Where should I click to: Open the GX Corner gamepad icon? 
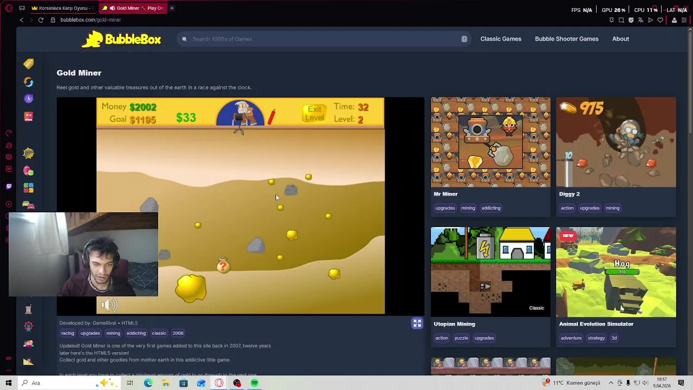pyautogui.click(x=22, y=8)
